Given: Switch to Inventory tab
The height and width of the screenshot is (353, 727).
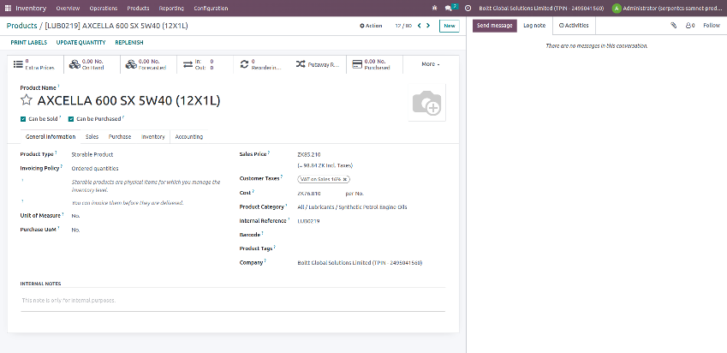Looking at the screenshot, I should 153,137.
